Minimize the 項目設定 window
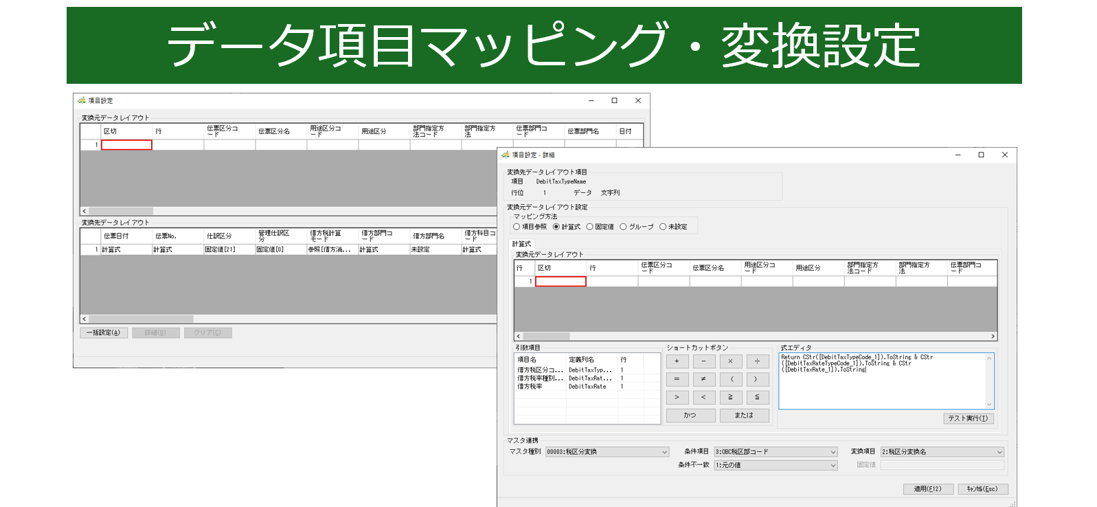 pyautogui.click(x=591, y=100)
